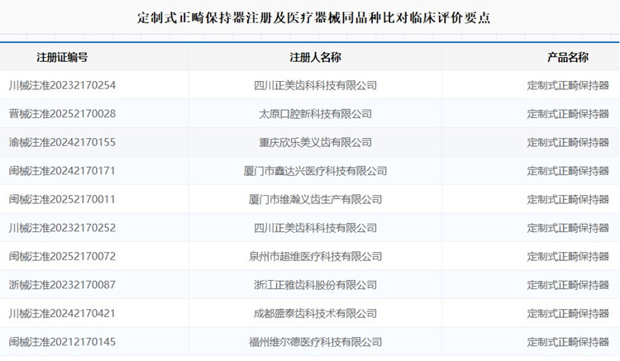Click 定制式正畸保持器 in the 渝械注准20242170155 row
The height and width of the screenshot is (361, 620).
pyautogui.click(x=568, y=142)
